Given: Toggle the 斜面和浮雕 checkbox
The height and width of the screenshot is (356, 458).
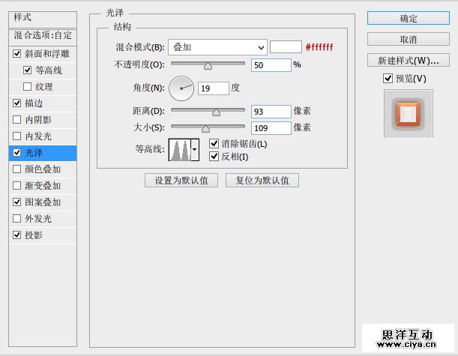Looking at the screenshot, I should click(x=17, y=54).
